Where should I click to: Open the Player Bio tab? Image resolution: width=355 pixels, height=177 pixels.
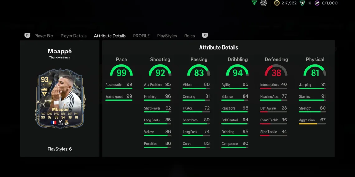[44, 36]
